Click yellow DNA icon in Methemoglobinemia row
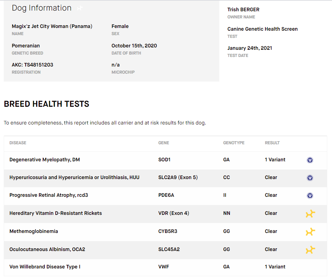332x279 pixels. pyautogui.click(x=310, y=232)
